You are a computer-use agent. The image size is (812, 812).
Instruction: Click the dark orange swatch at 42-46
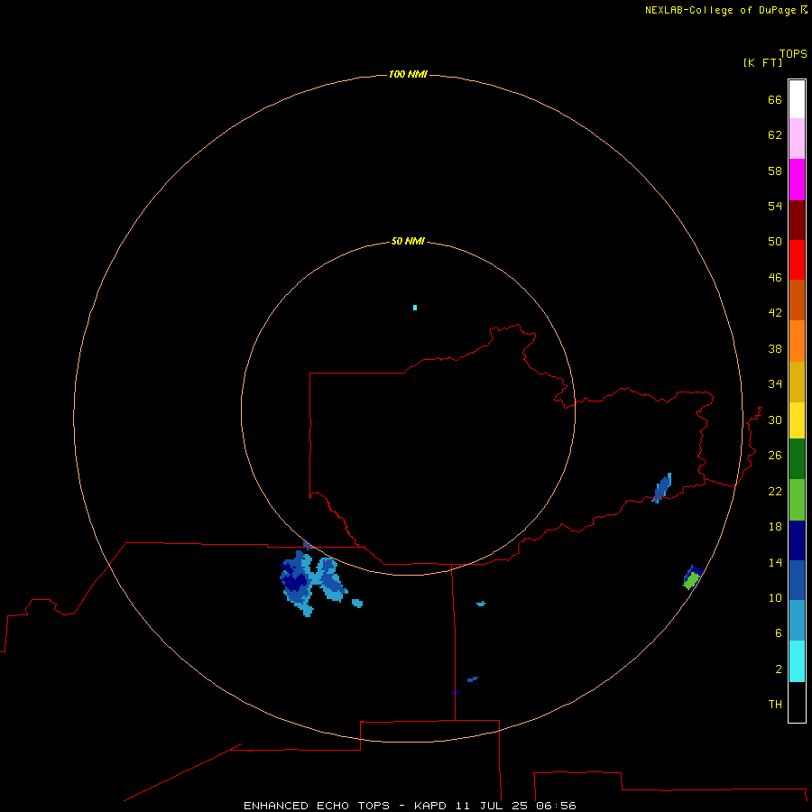click(x=797, y=300)
